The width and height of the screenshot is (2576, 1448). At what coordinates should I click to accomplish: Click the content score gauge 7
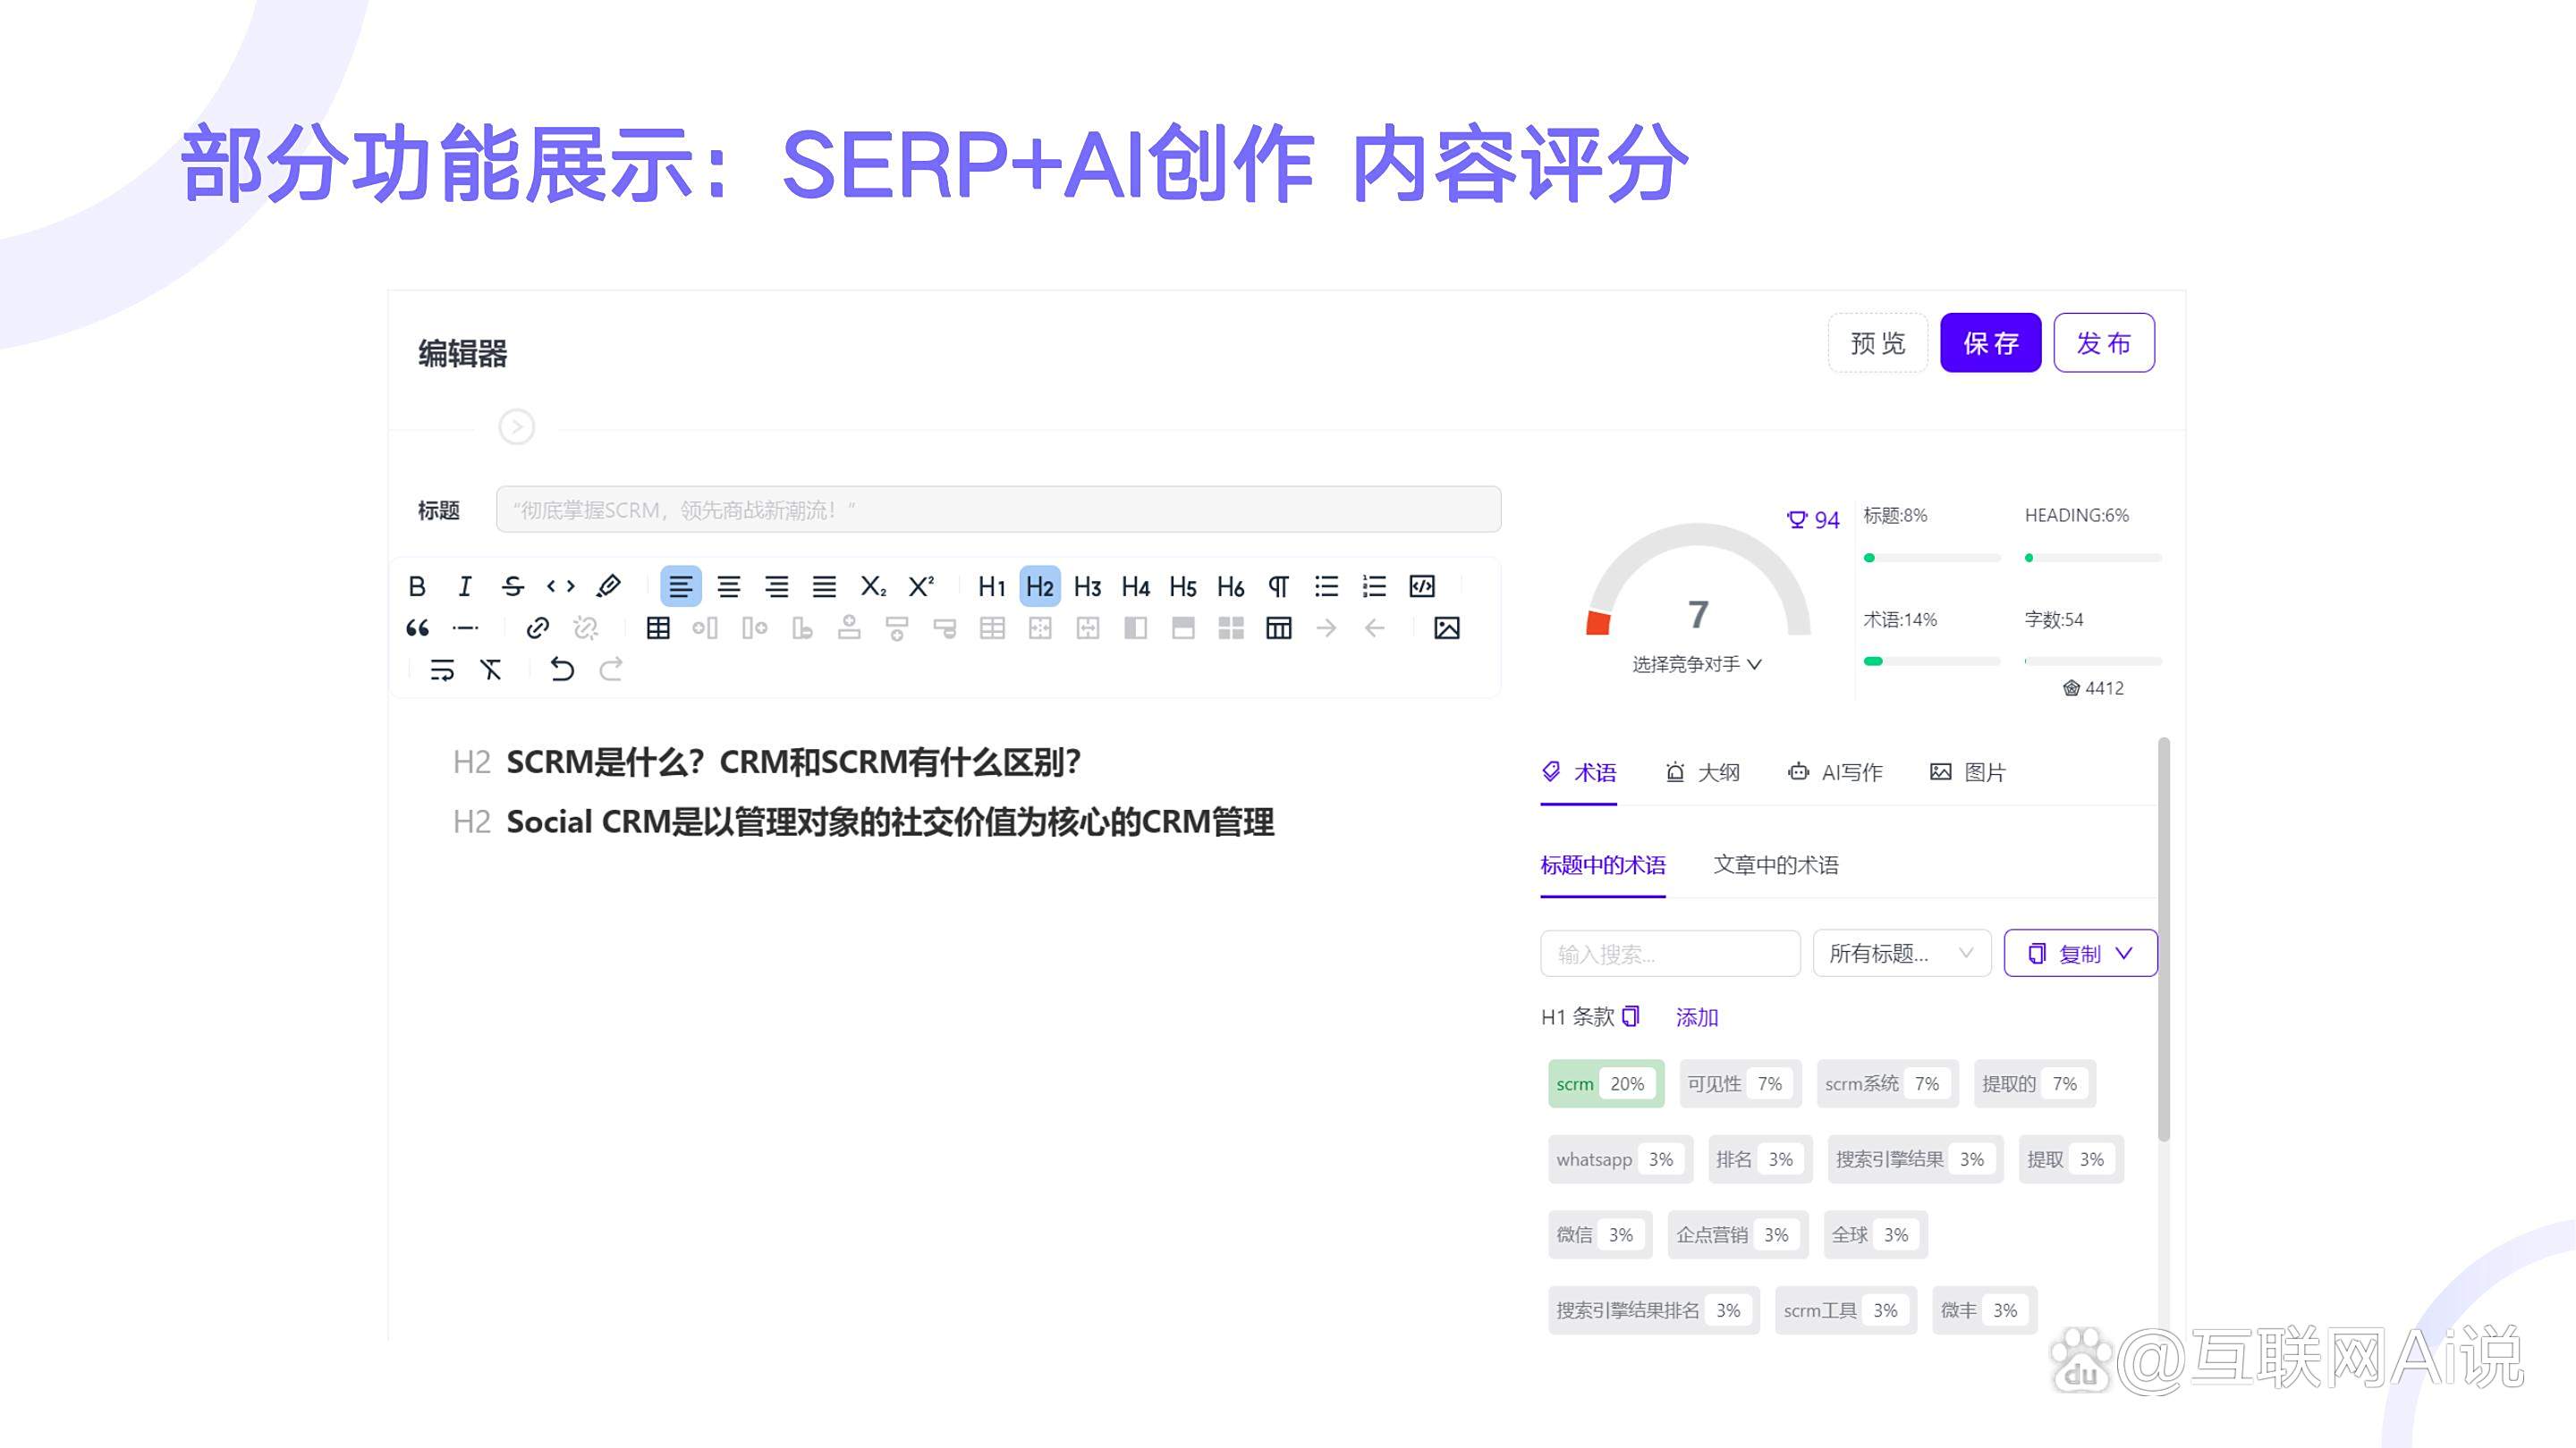(x=1698, y=581)
